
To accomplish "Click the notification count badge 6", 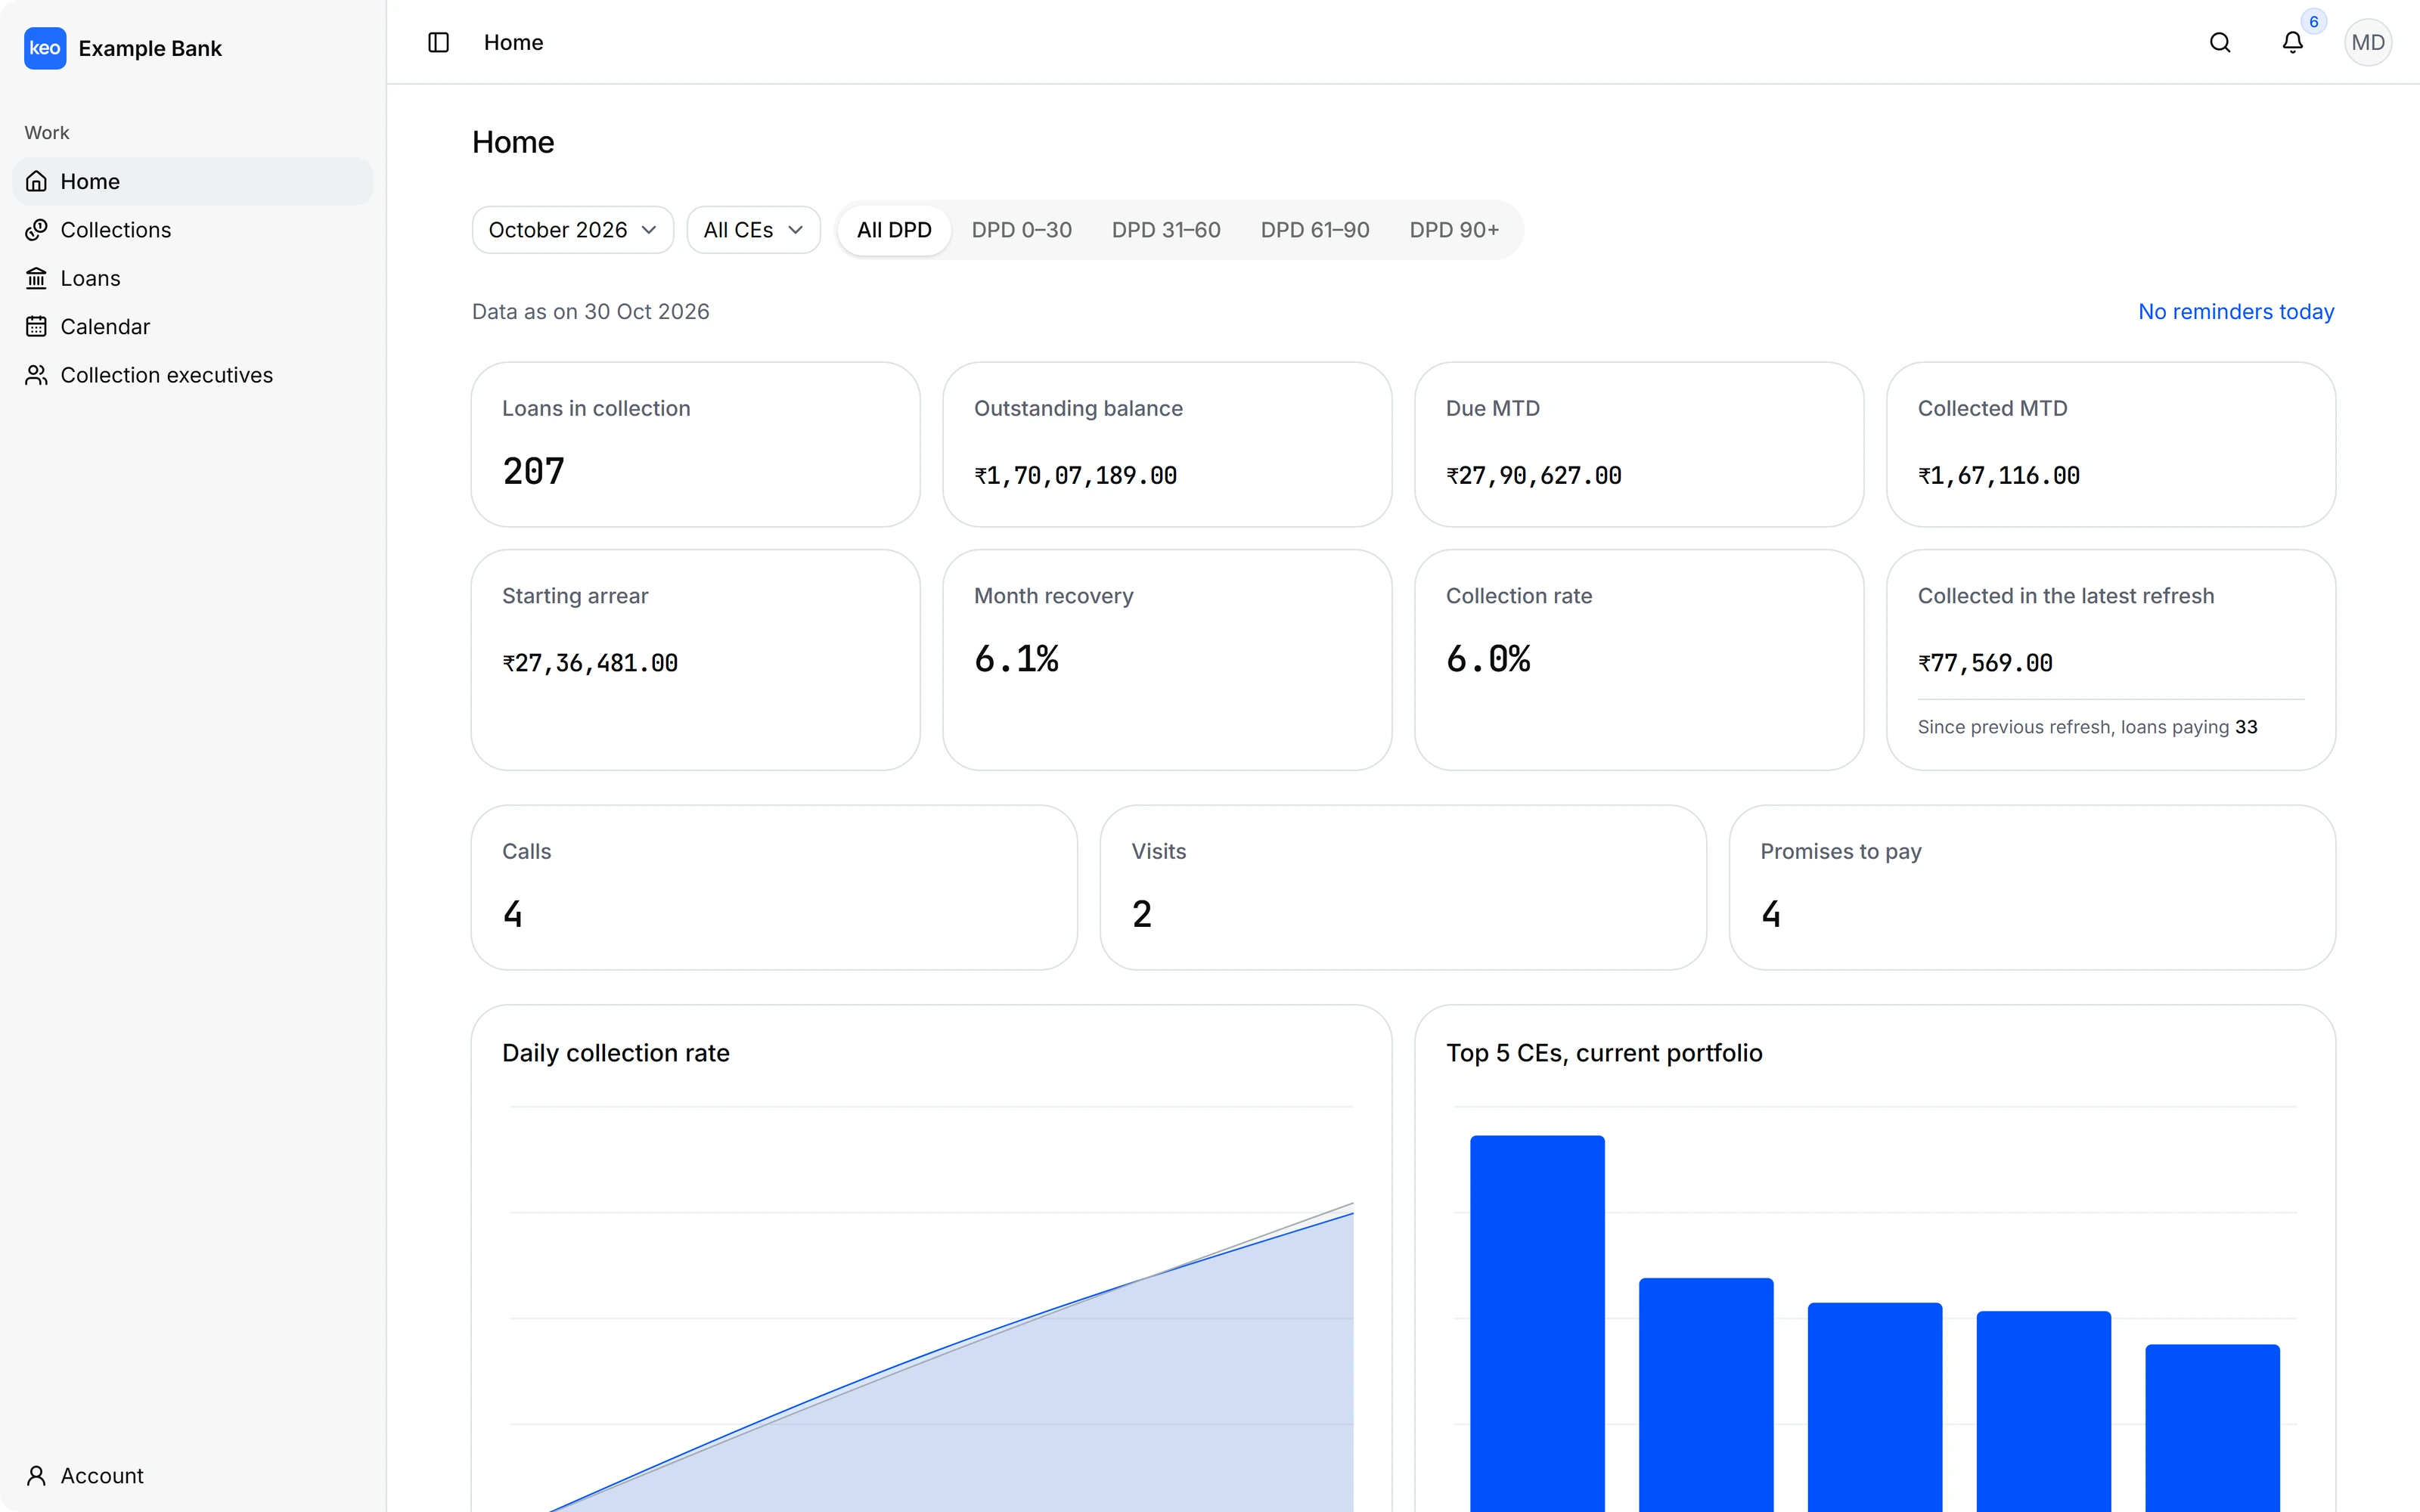I will 2313,22.
